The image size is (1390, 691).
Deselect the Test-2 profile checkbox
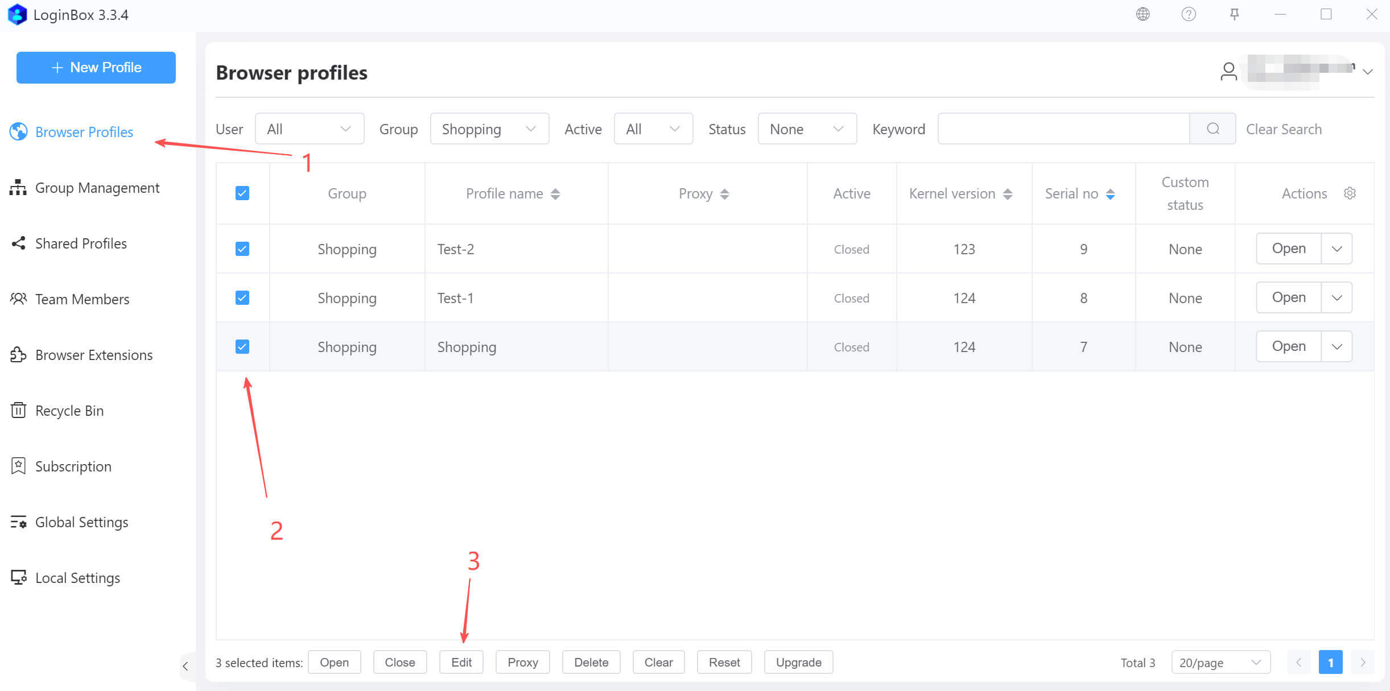click(x=242, y=249)
